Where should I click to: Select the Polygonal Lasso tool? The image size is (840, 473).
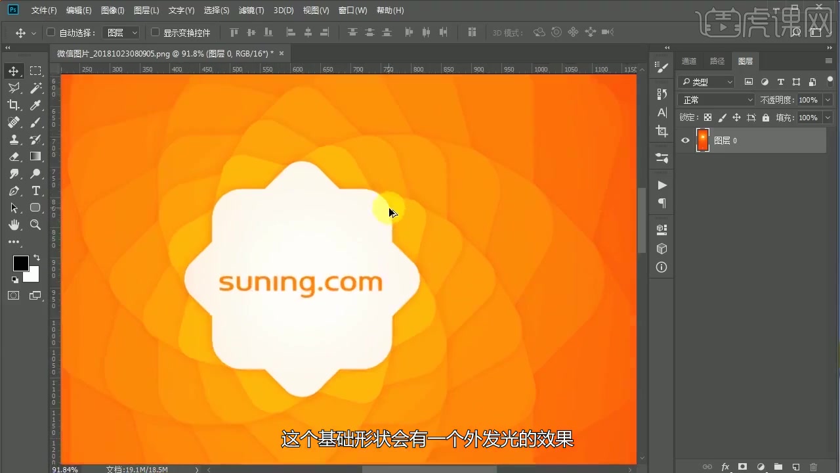[14, 88]
